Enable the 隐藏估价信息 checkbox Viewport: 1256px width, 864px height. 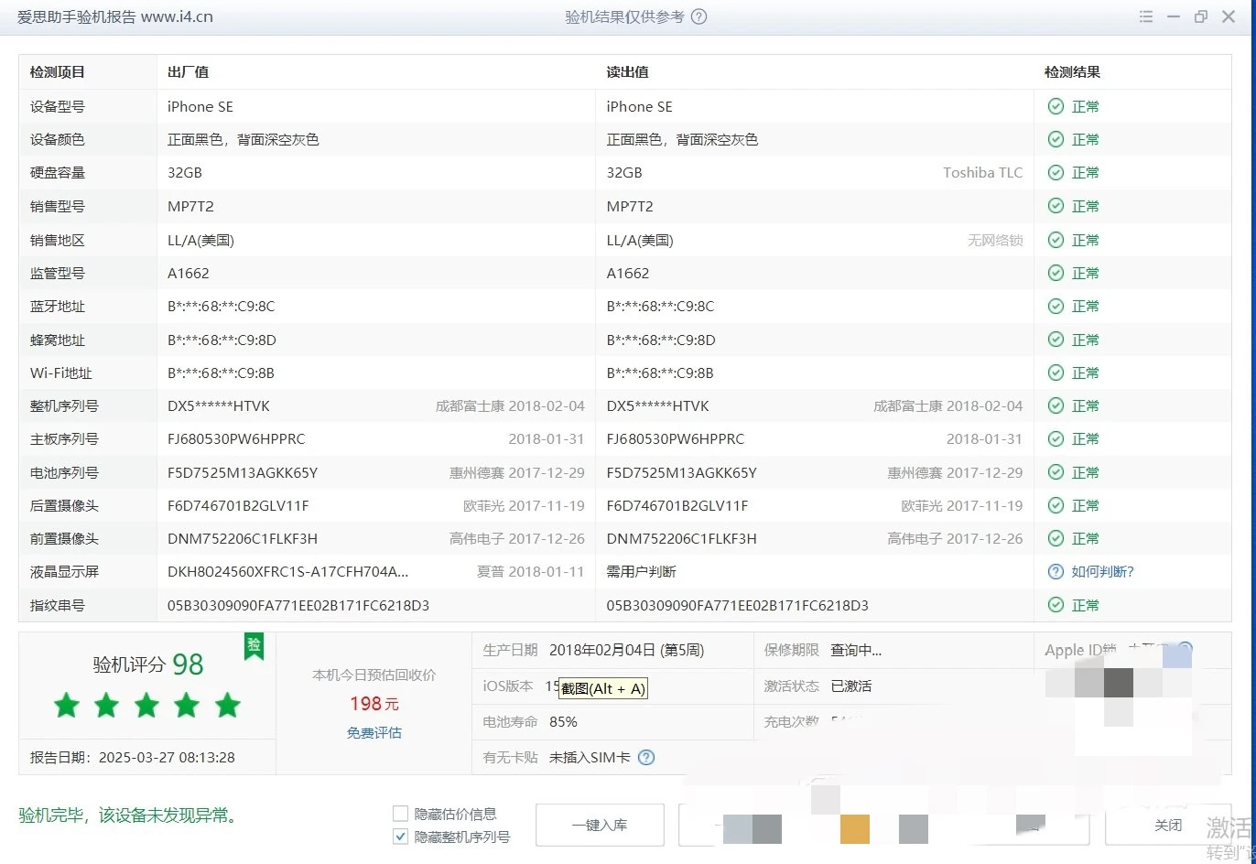point(400,814)
